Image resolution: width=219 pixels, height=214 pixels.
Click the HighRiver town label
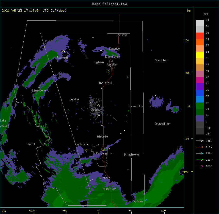[x=109, y=189]
